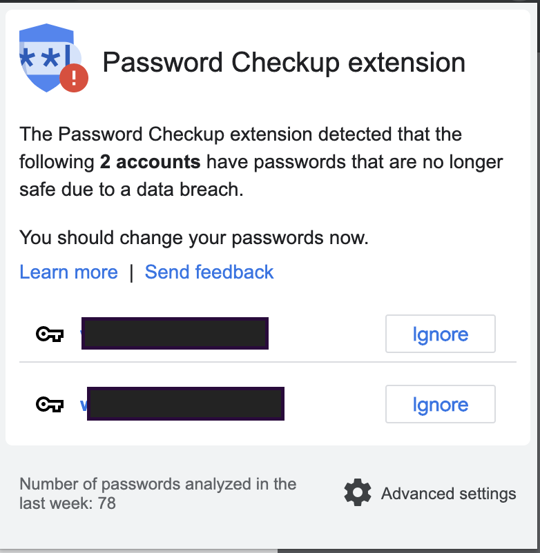Image resolution: width=540 pixels, height=553 pixels.
Task: Click the bold "2 accounts" text
Action: (x=150, y=162)
